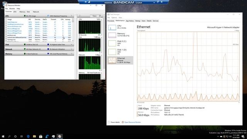Select Memory in Task Manager sidebar

click(120, 35)
